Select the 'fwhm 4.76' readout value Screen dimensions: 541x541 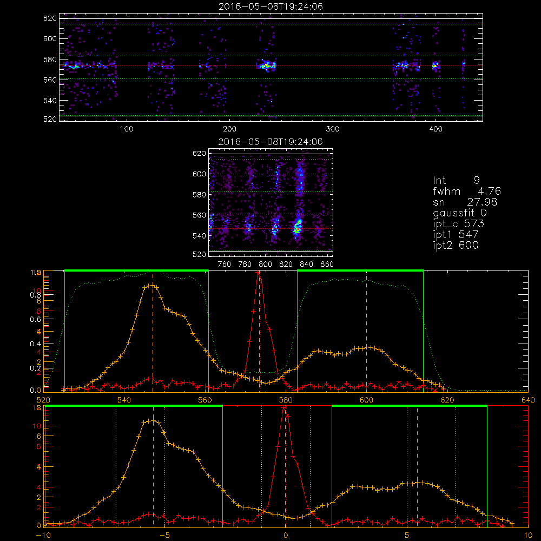coord(467,191)
